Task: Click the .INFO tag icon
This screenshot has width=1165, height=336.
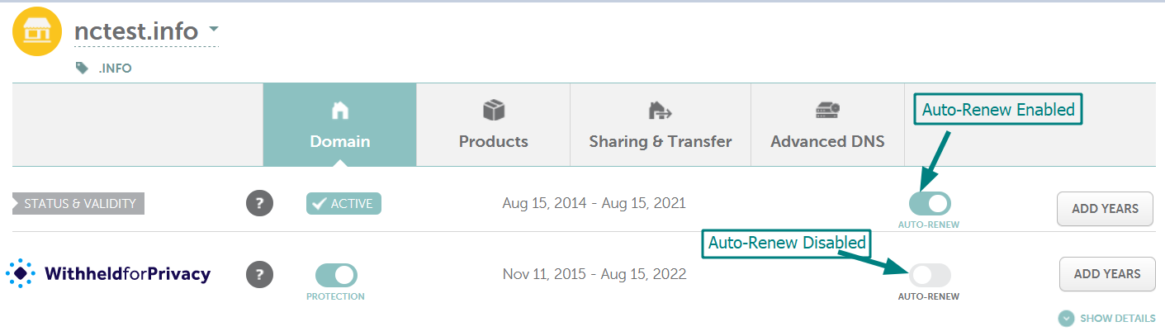Action: coord(82,69)
